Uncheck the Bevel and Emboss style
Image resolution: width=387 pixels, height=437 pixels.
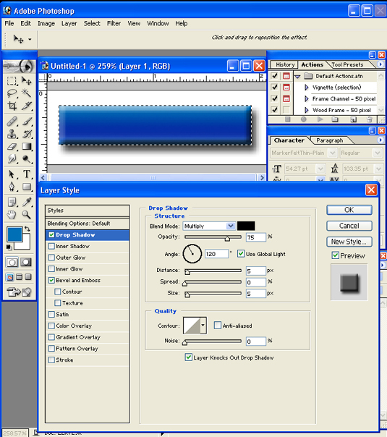pos(51,281)
